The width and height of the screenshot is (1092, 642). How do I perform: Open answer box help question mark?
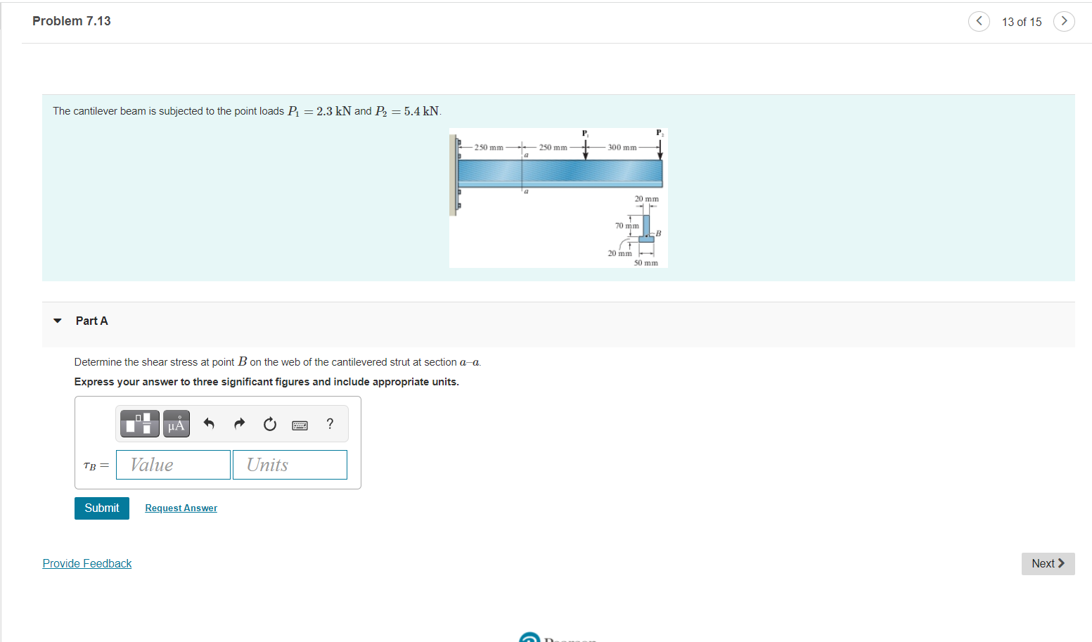pos(330,423)
